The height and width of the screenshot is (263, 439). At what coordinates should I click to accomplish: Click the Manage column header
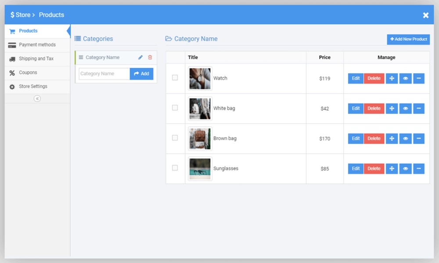pos(386,58)
